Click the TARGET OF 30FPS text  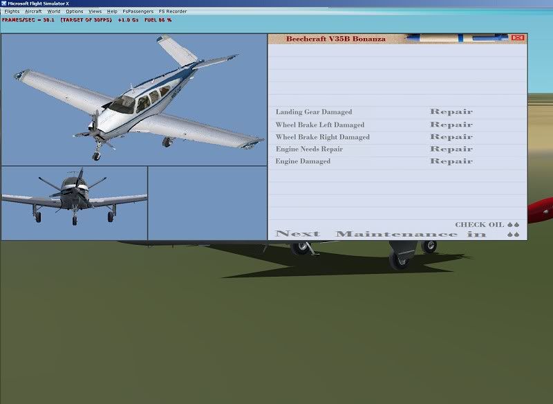point(86,20)
